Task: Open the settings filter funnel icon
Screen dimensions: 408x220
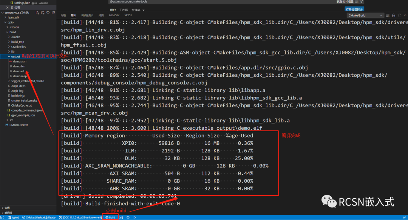Action: [x=361, y=2]
